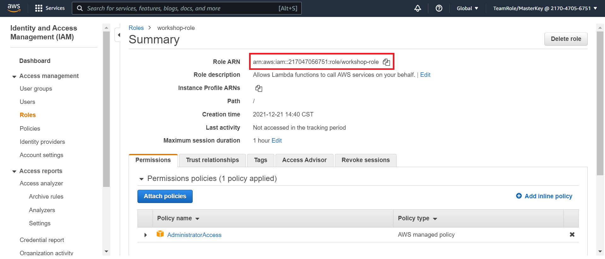Open Archive rules in the sidebar
605x259 pixels.
point(46,197)
